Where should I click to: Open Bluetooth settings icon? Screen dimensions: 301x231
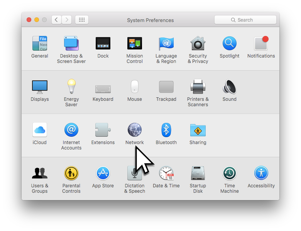click(x=166, y=130)
